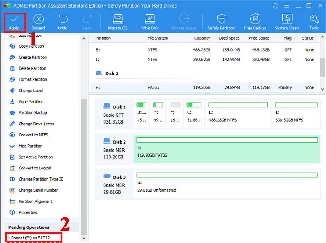Click the greyed-out Redo toolbar icon
Image resolution: width=326 pixels, height=243 pixels.
pyautogui.click(x=87, y=22)
